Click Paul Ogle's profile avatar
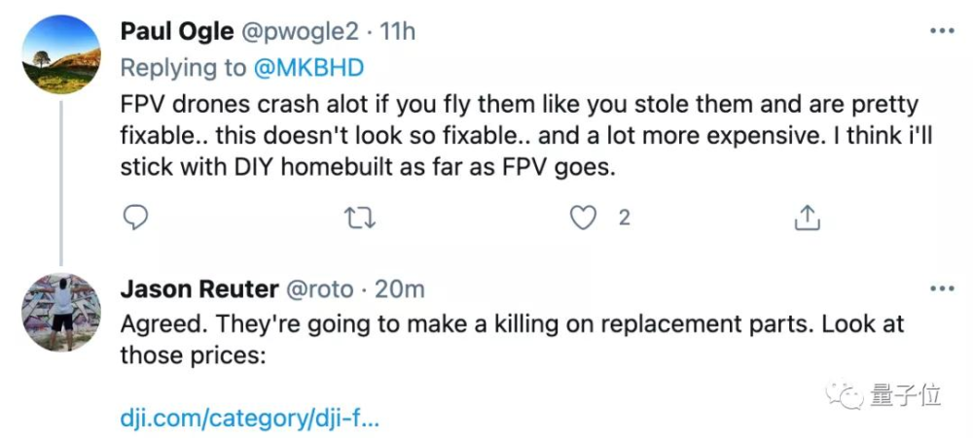 60,55
